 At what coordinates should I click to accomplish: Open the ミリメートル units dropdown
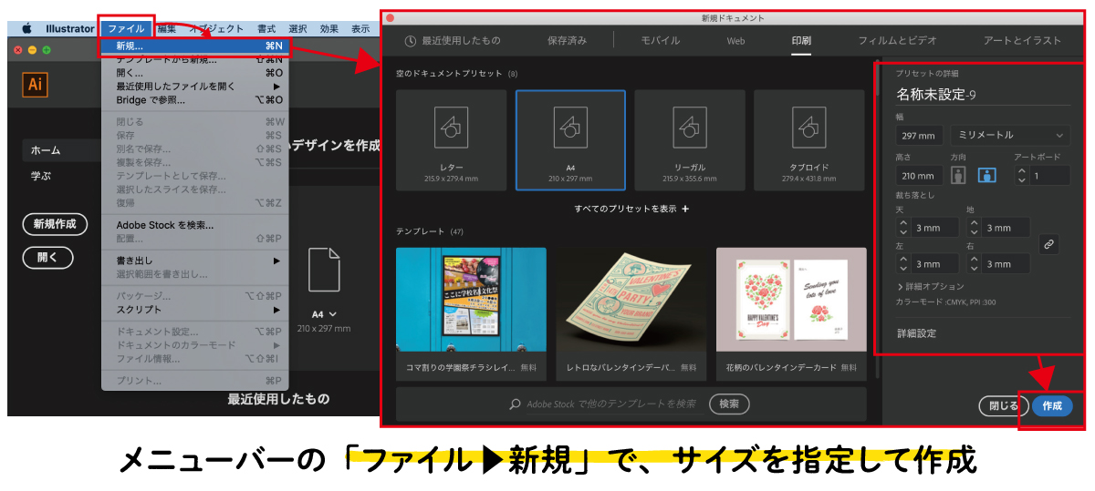tap(1010, 135)
